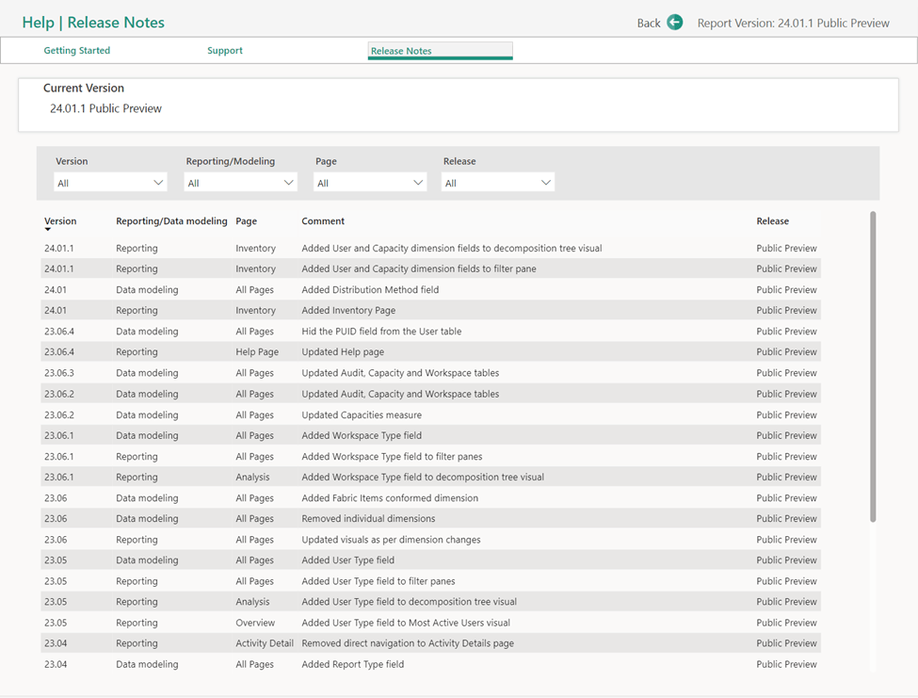Click the 'Updated Capacities measure' row
Image resolution: width=918 pixels, height=698 pixels.
(x=362, y=415)
